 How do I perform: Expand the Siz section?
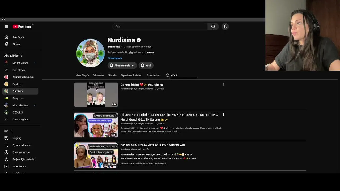[8, 131]
